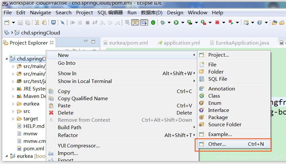The width and height of the screenshot is (286, 164).
Task: Toggle the highlighted toolbar button left of the green power icon
Action: (144, 22)
